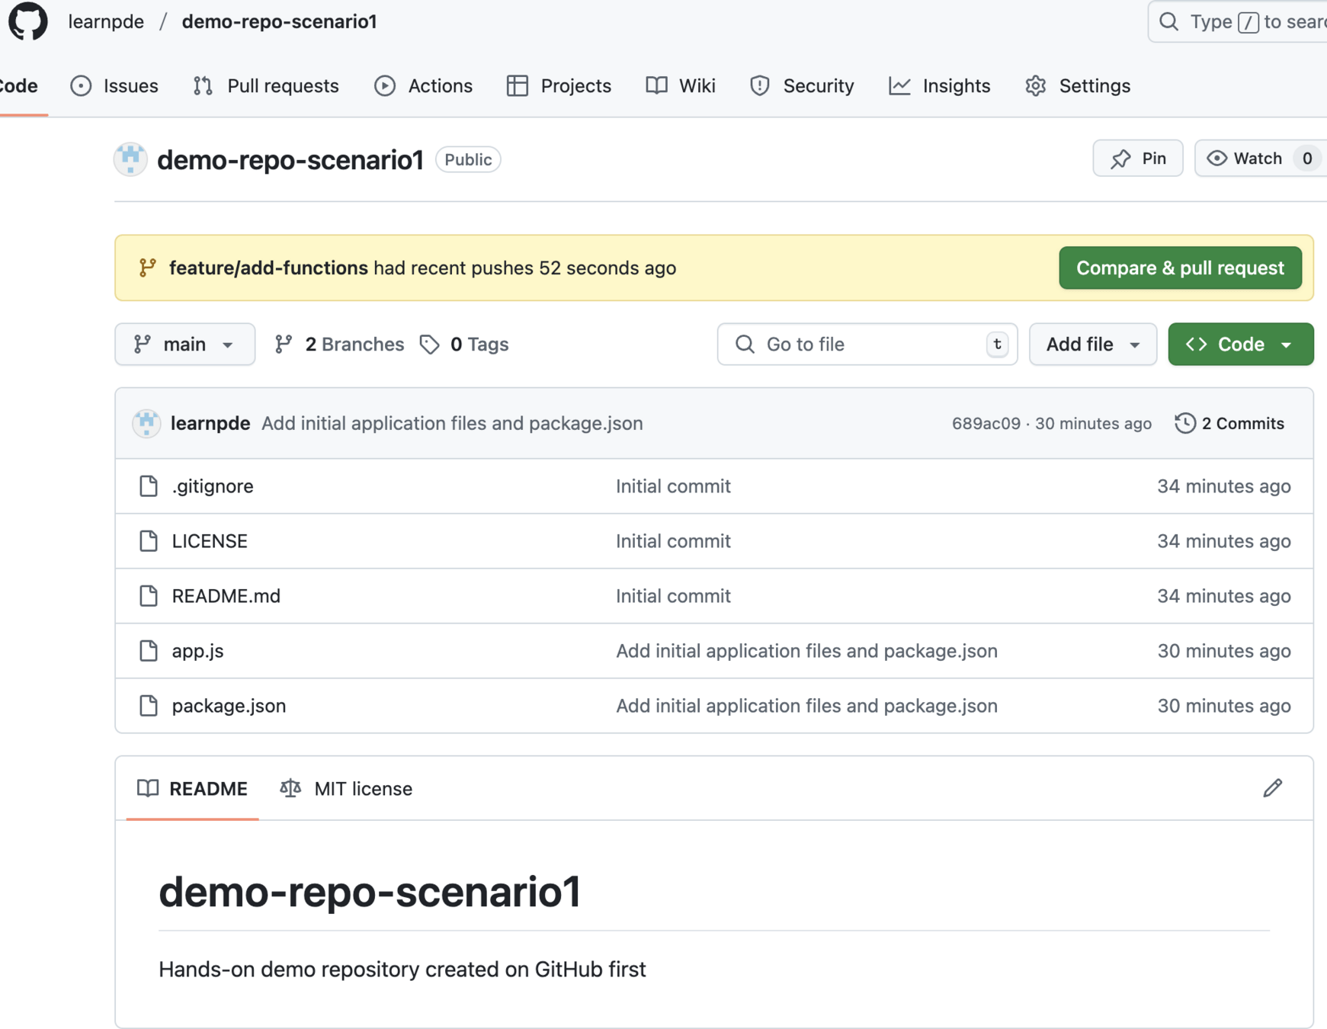
Task: Click '30 minutes ago' in app.js row
Action: [1223, 650]
